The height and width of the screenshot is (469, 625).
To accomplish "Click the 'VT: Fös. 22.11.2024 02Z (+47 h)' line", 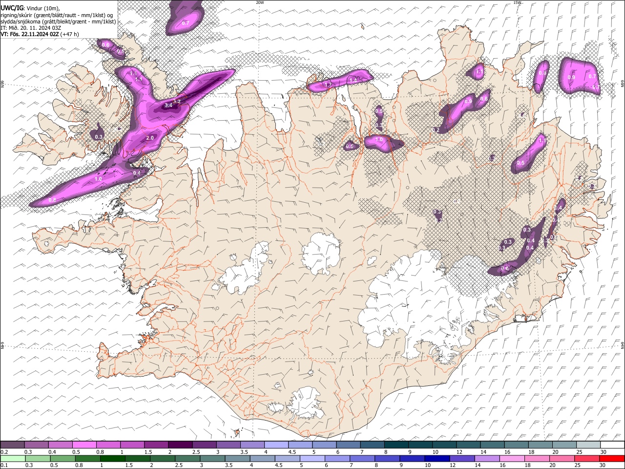I will (40, 34).
